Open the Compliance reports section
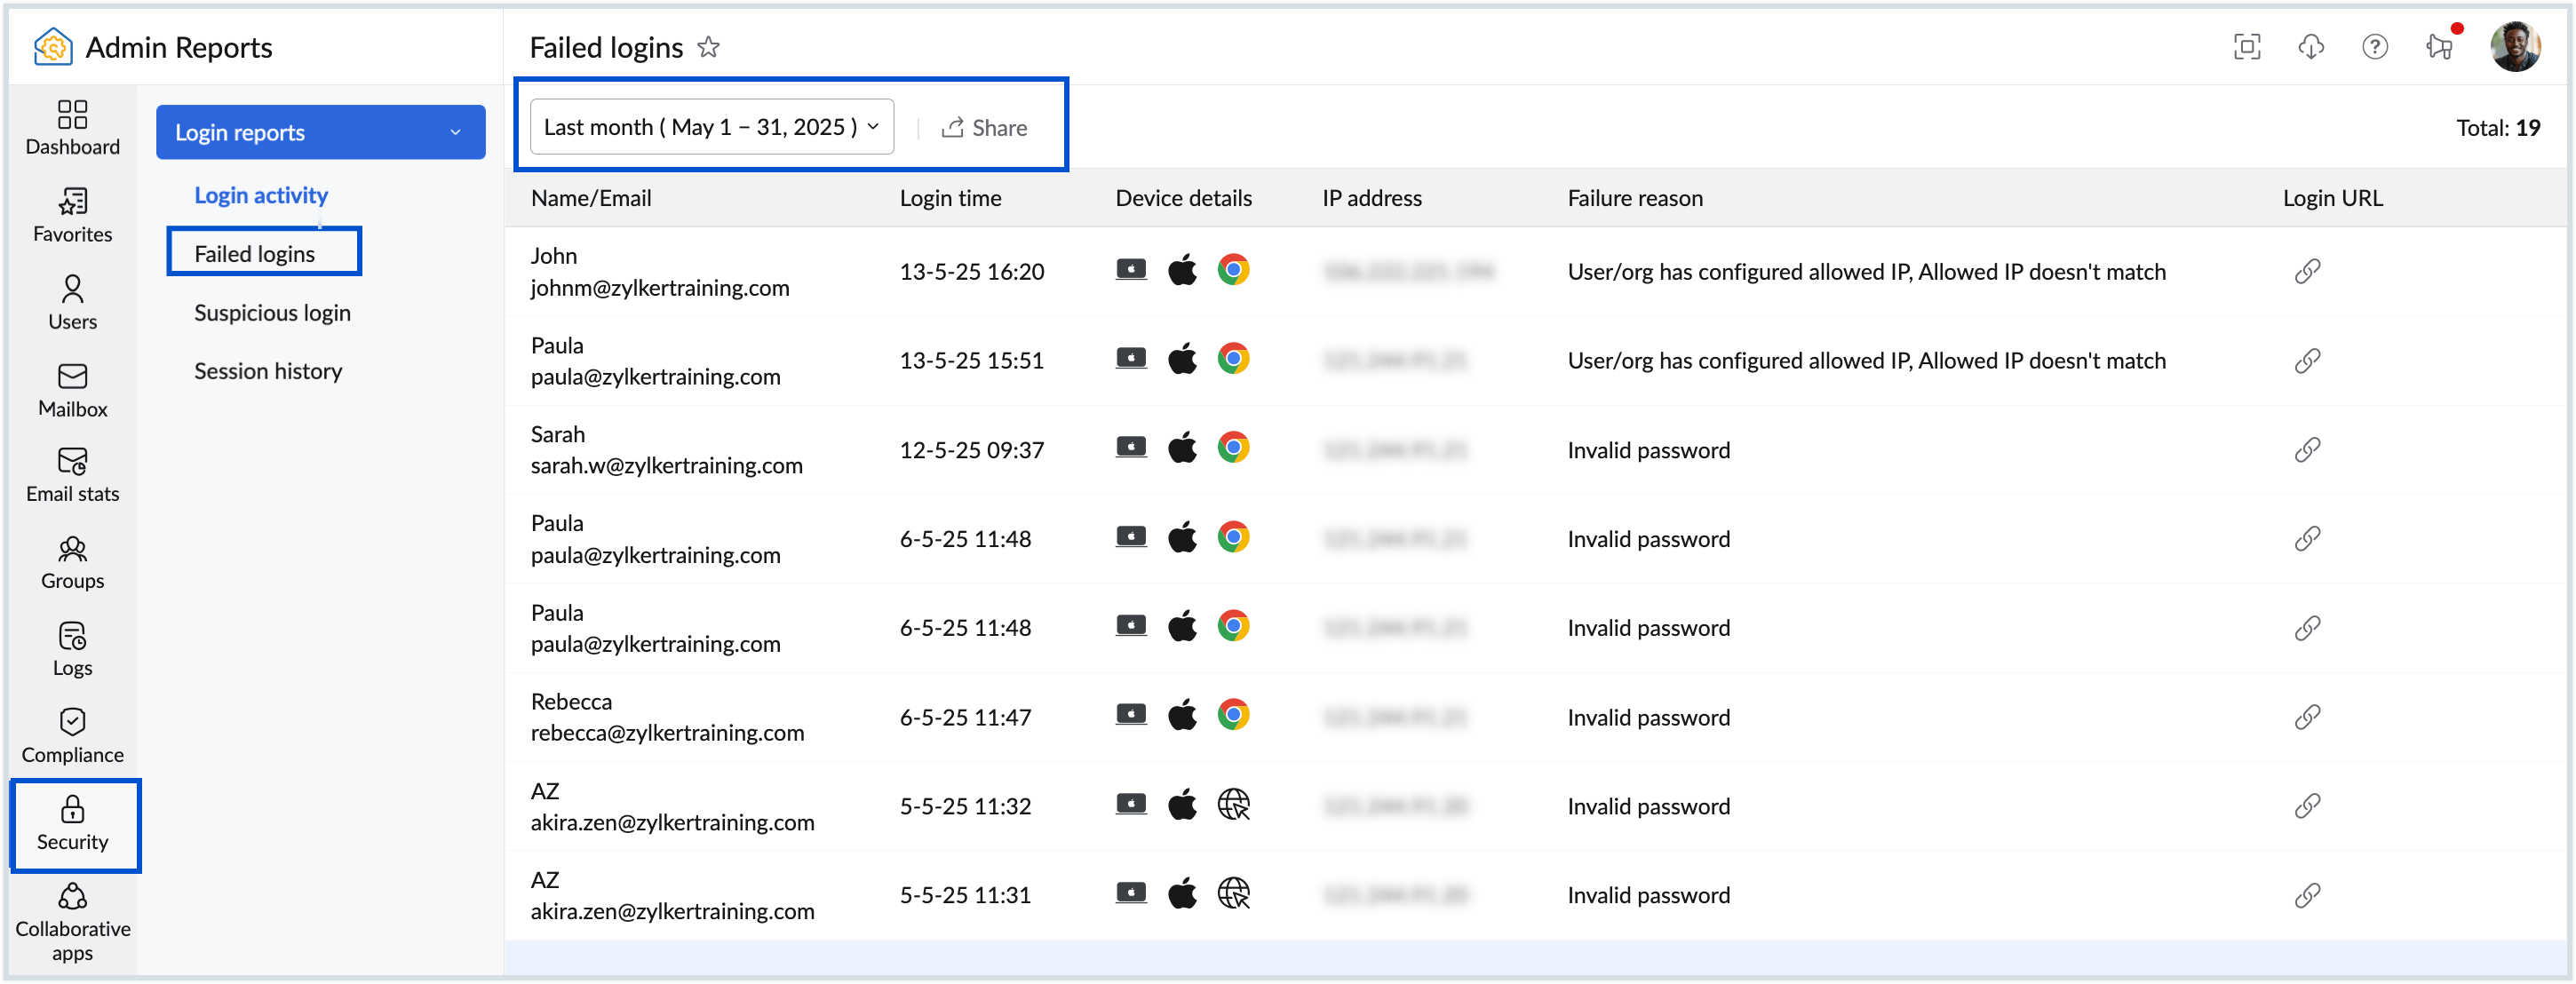This screenshot has width=2576, height=984. [x=71, y=735]
